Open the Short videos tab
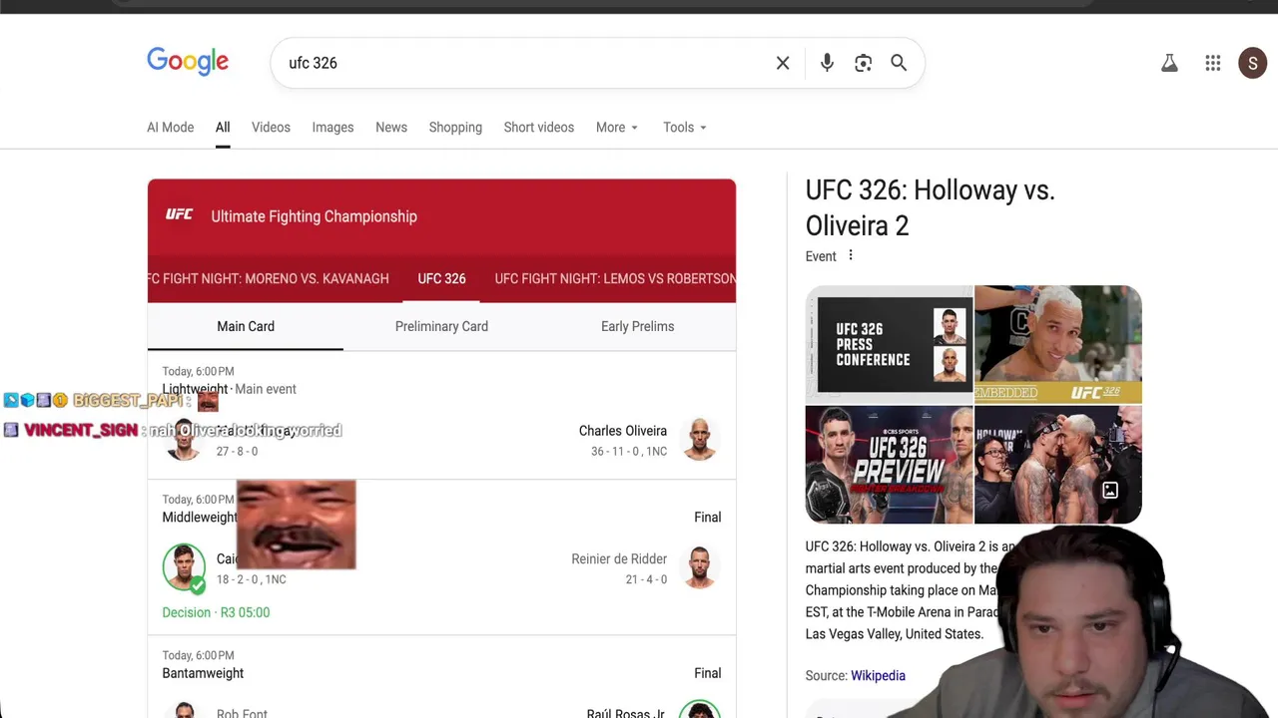 click(x=539, y=127)
